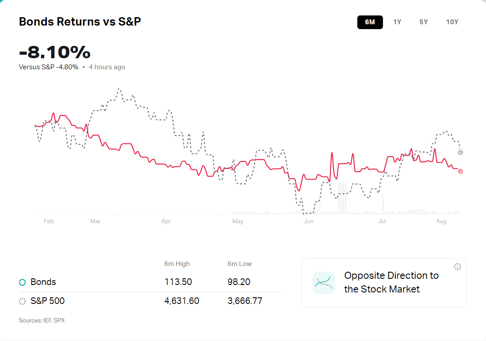Click the "Opposite Direction to the Stock Market" text
The width and height of the screenshot is (486, 341).
coord(391,282)
